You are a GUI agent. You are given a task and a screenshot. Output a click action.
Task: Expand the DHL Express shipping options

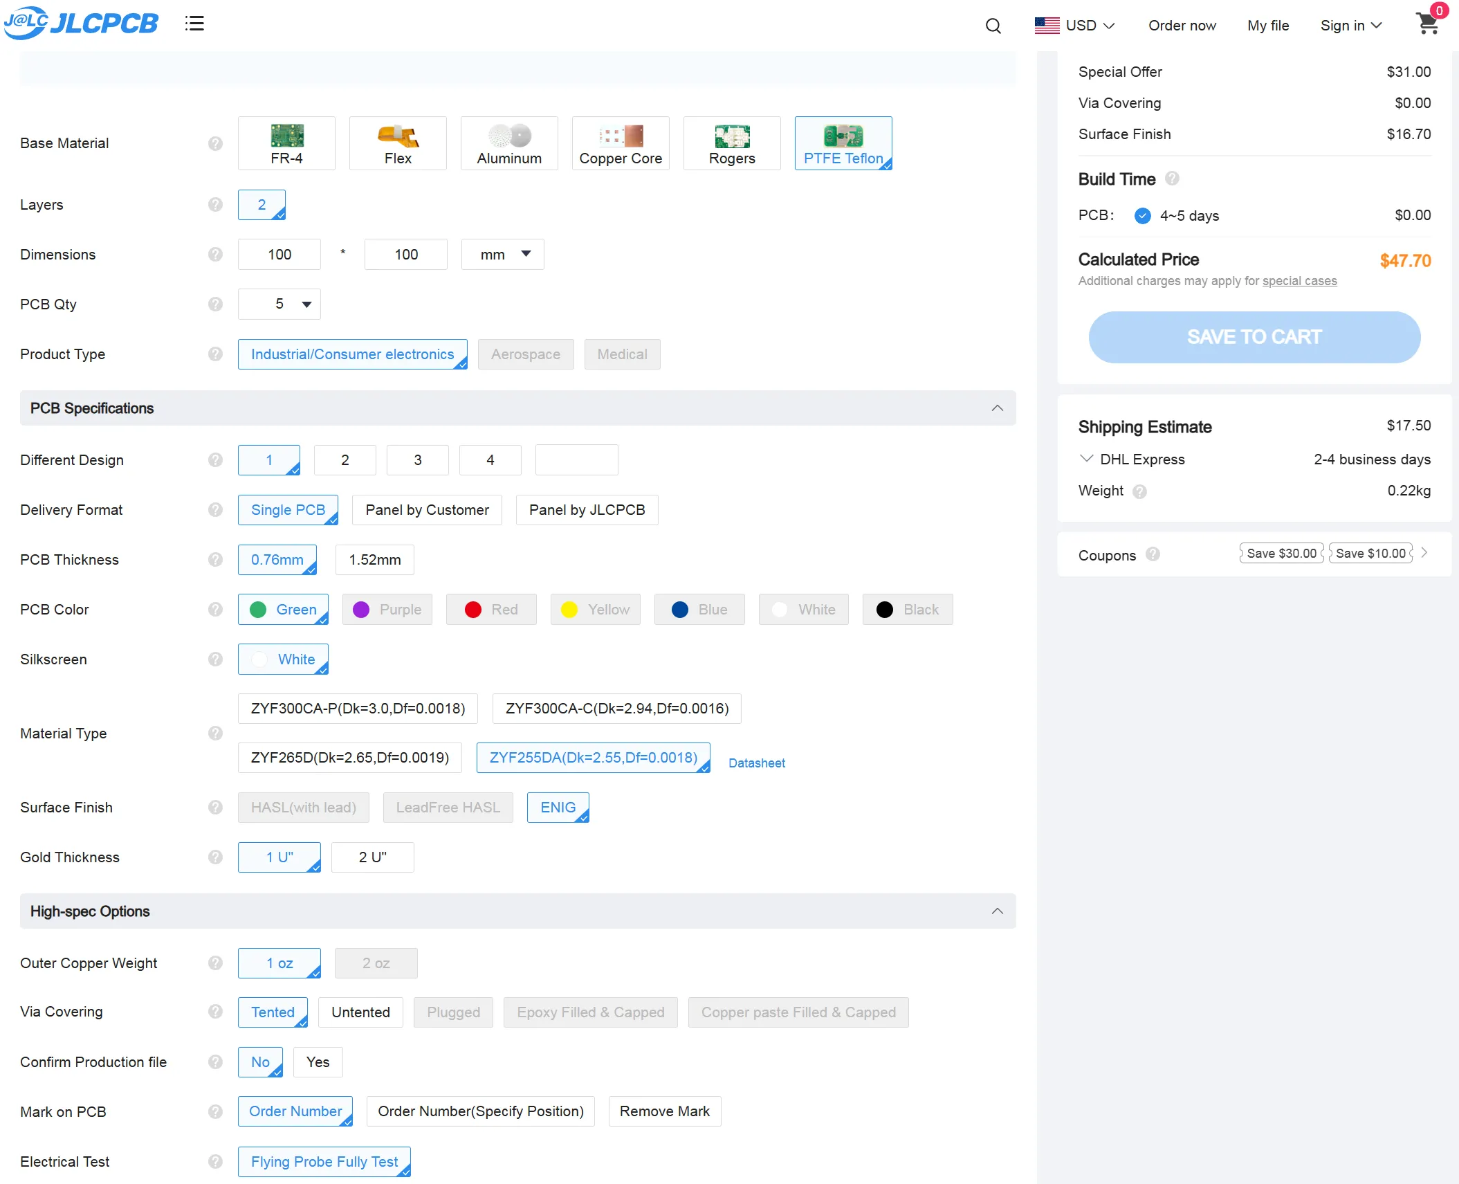(1087, 459)
